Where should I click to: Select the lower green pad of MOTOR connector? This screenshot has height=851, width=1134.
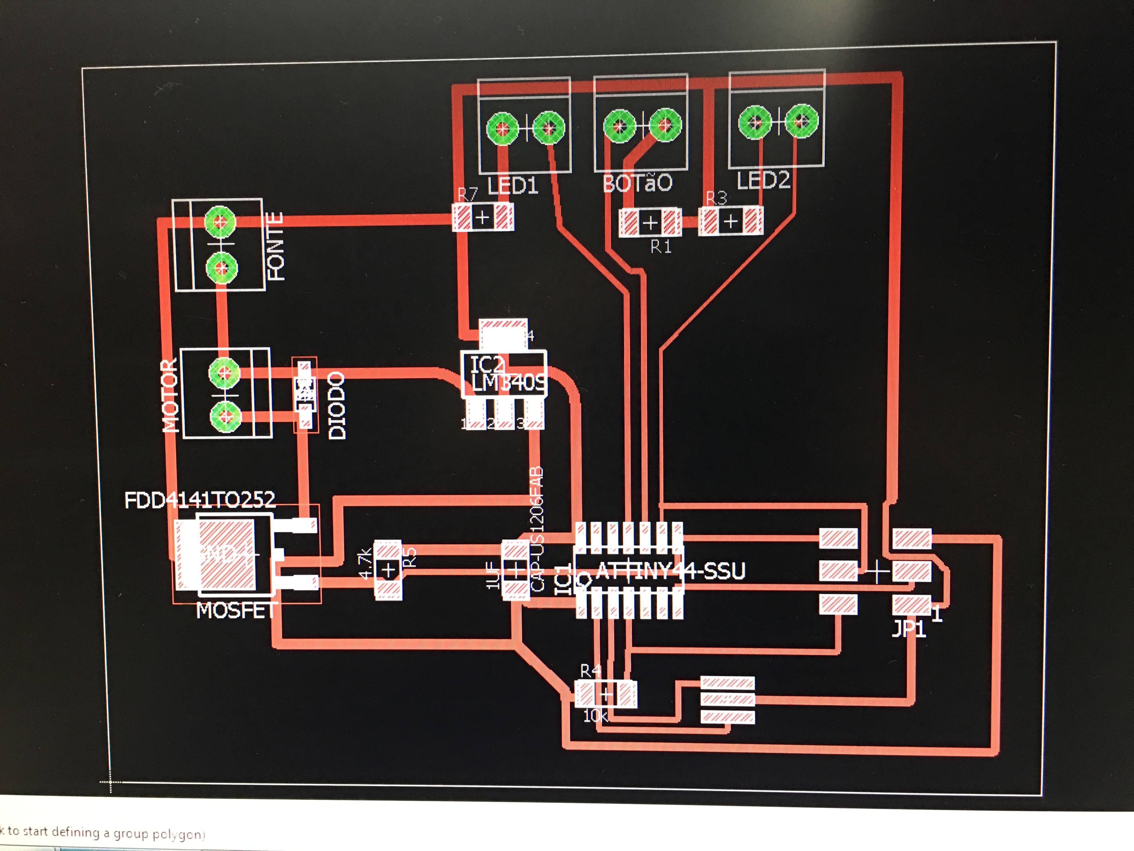226,416
